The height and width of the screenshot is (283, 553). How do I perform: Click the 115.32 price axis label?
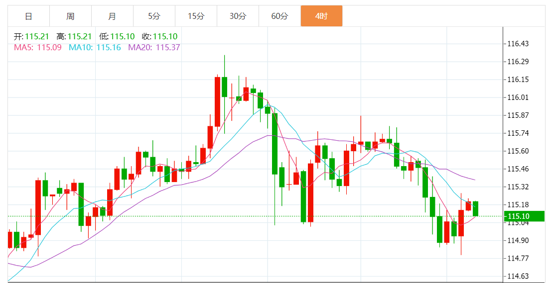[518, 187]
